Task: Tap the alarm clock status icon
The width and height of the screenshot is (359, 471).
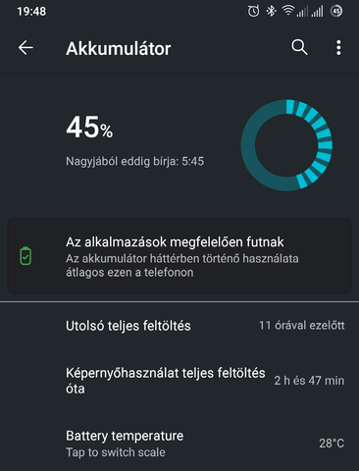Action: point(253,11)
